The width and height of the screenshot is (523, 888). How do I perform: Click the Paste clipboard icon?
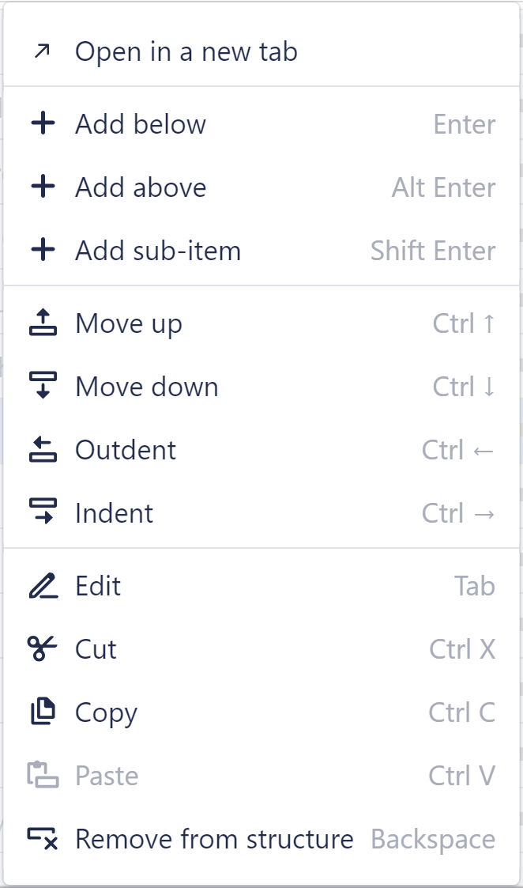coord(42,776)
